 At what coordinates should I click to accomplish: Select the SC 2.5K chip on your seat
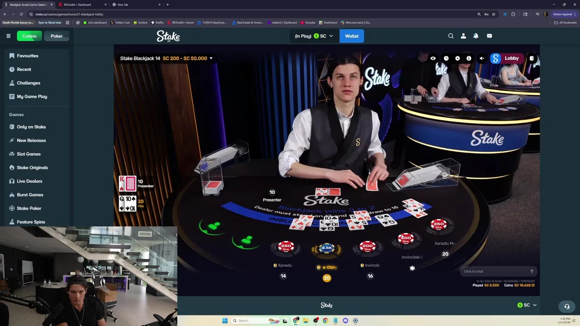coord(327,248)
